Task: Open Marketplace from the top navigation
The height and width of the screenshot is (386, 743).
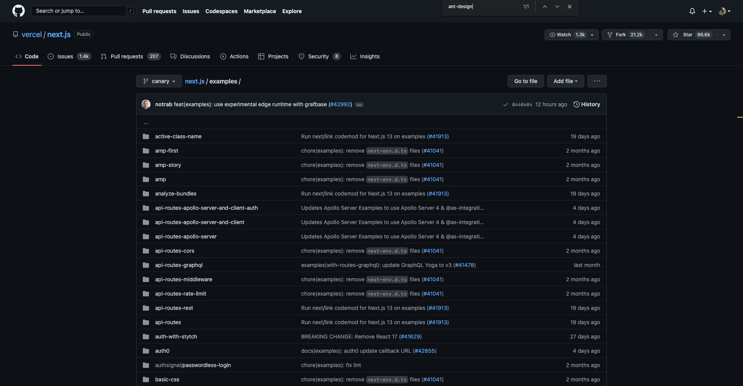Action: (260, 11)
